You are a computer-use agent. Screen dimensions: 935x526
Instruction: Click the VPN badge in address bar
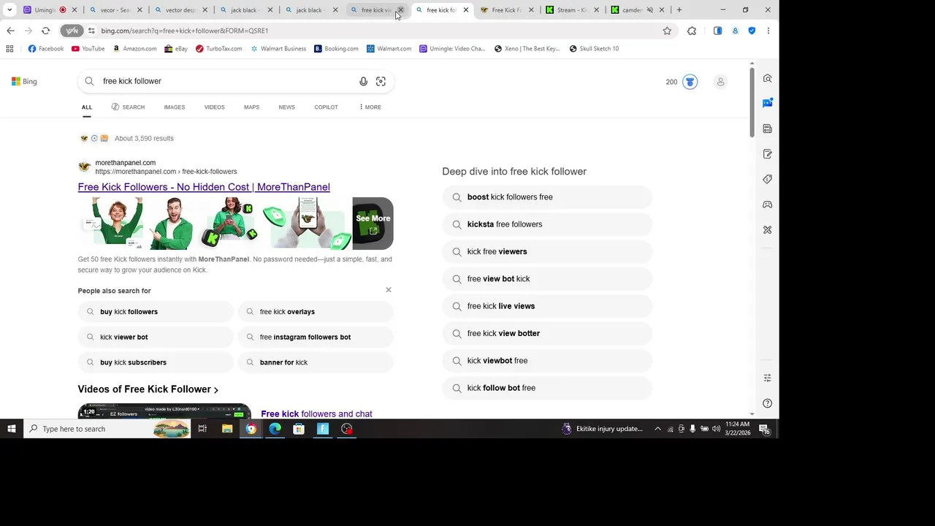(72, 31)
